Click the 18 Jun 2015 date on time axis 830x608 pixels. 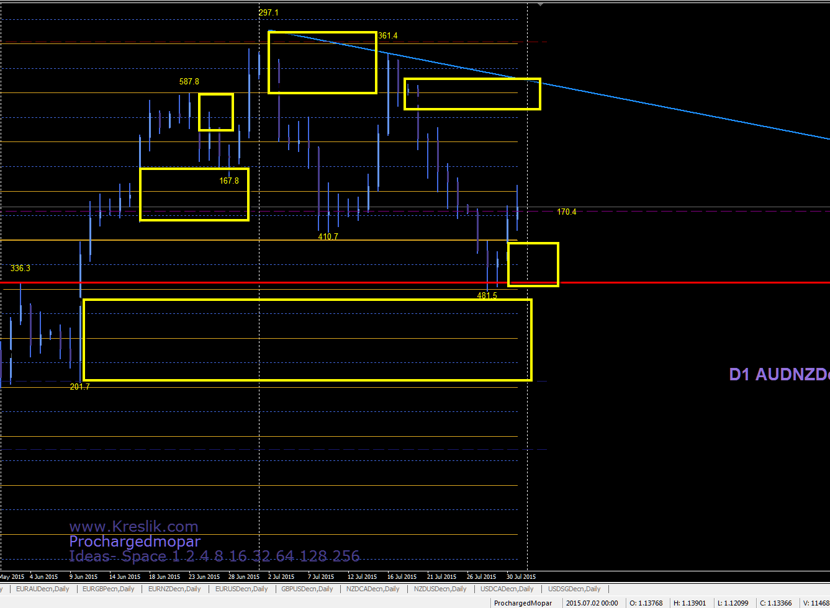(x=165, y=577)
